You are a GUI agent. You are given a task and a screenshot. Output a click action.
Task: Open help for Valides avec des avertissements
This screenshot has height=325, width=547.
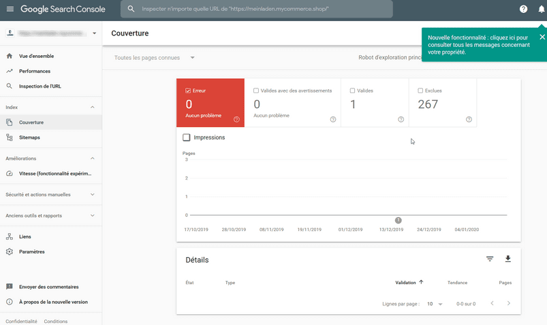click(333, 120)
